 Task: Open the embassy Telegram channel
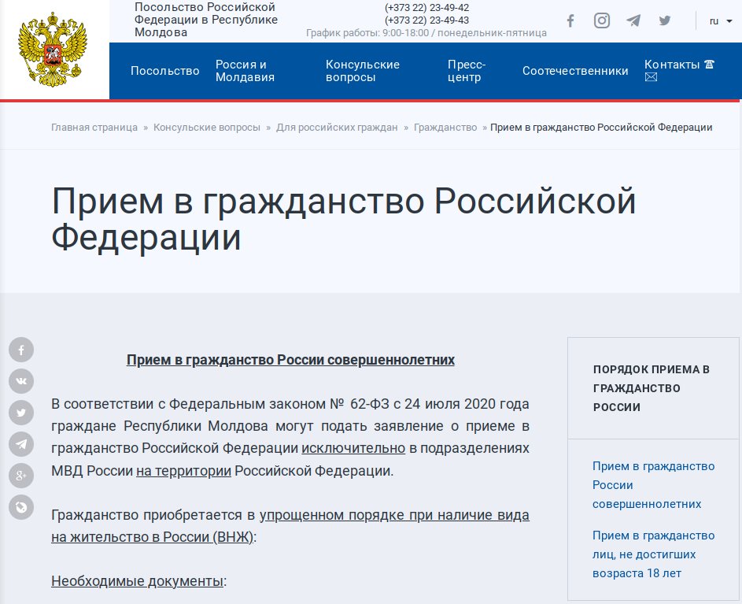point(633,20)
